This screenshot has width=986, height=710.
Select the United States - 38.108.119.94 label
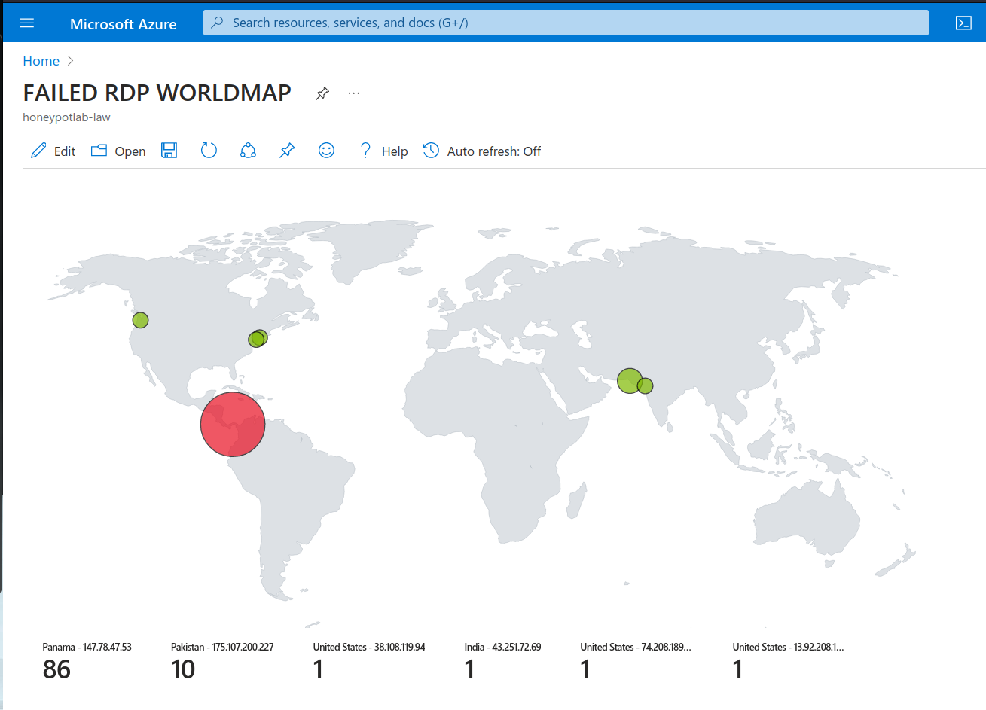369,647
